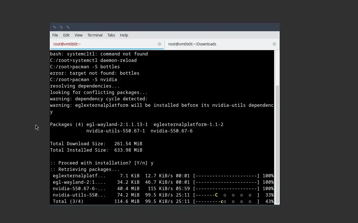Click the 'pacman -S nvidia' command line

click(84, 80)
